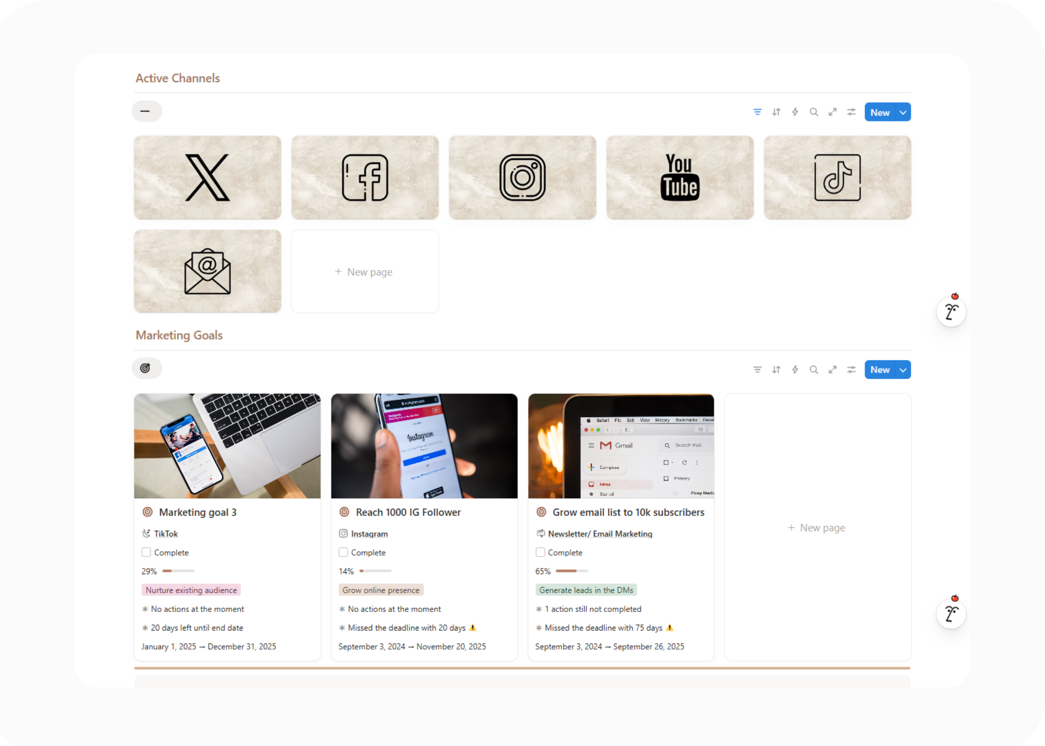The image size is (1045, 746).
Task: Open the TikTok channel card
Action: (x=837, y=178)
